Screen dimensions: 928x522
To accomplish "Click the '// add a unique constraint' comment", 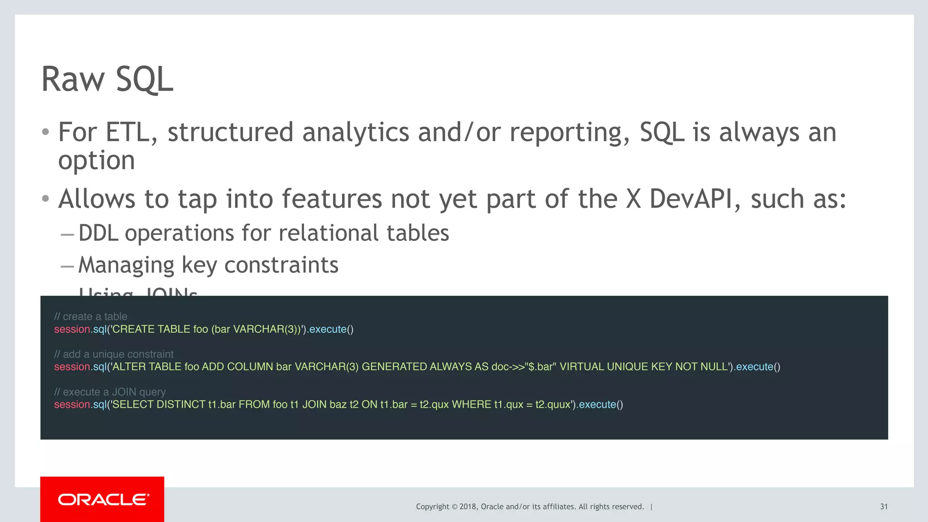I will [114, 354].
